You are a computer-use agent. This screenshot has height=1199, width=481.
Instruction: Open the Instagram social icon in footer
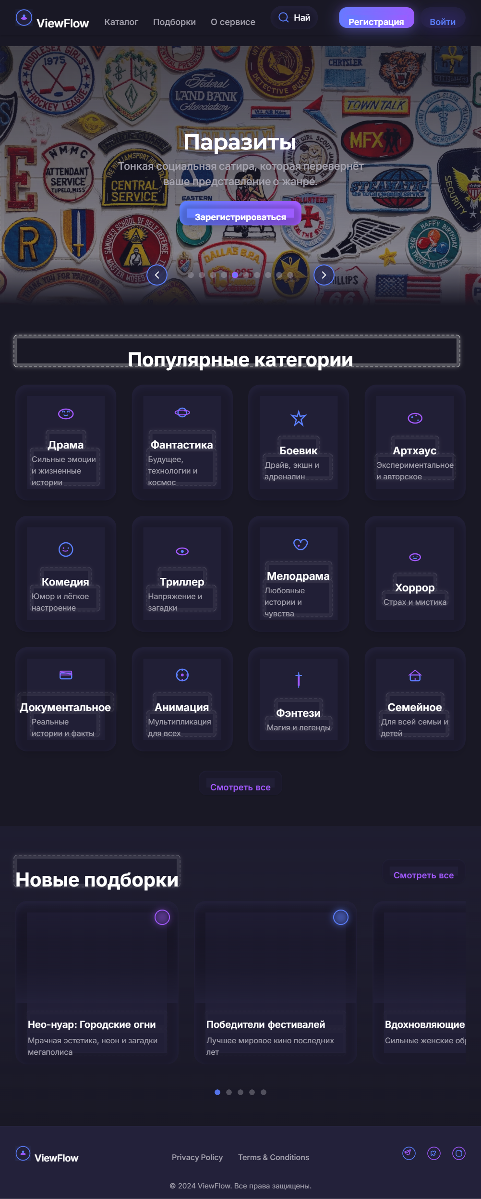459,1153
